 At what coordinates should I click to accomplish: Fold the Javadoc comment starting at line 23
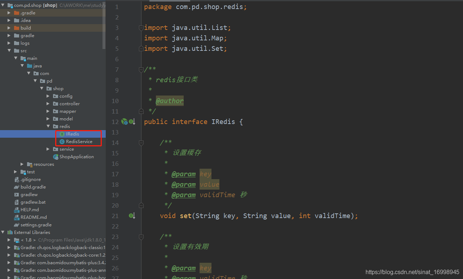pos(141,237)
